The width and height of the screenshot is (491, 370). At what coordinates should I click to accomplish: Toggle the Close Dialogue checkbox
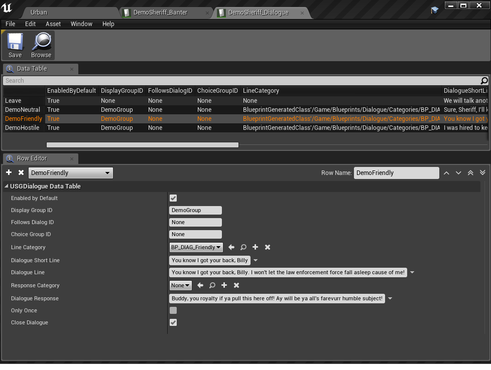(173, 322)
